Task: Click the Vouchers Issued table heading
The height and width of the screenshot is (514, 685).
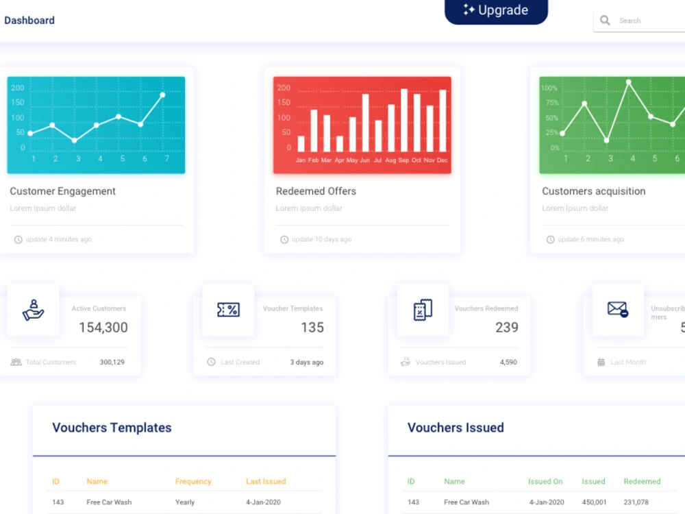Action: (456, 428)
